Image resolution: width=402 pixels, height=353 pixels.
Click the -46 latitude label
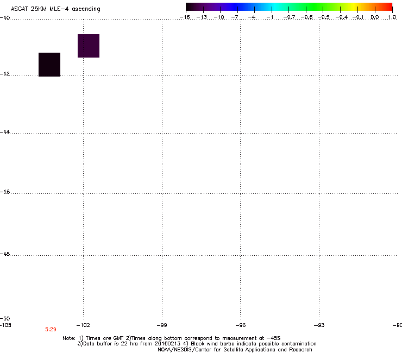point(5,192)
